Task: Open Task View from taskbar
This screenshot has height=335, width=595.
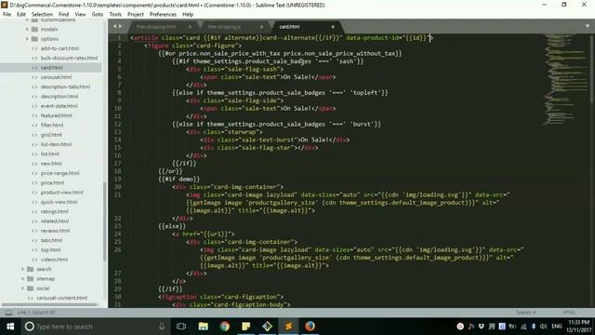Action: [181, 327]
